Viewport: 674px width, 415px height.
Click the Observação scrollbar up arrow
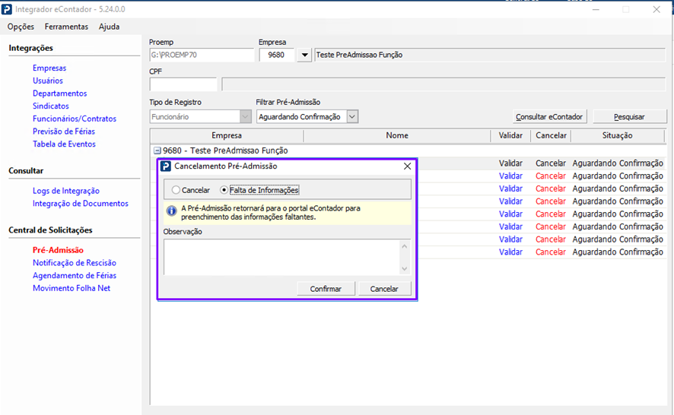click(405, 246)
